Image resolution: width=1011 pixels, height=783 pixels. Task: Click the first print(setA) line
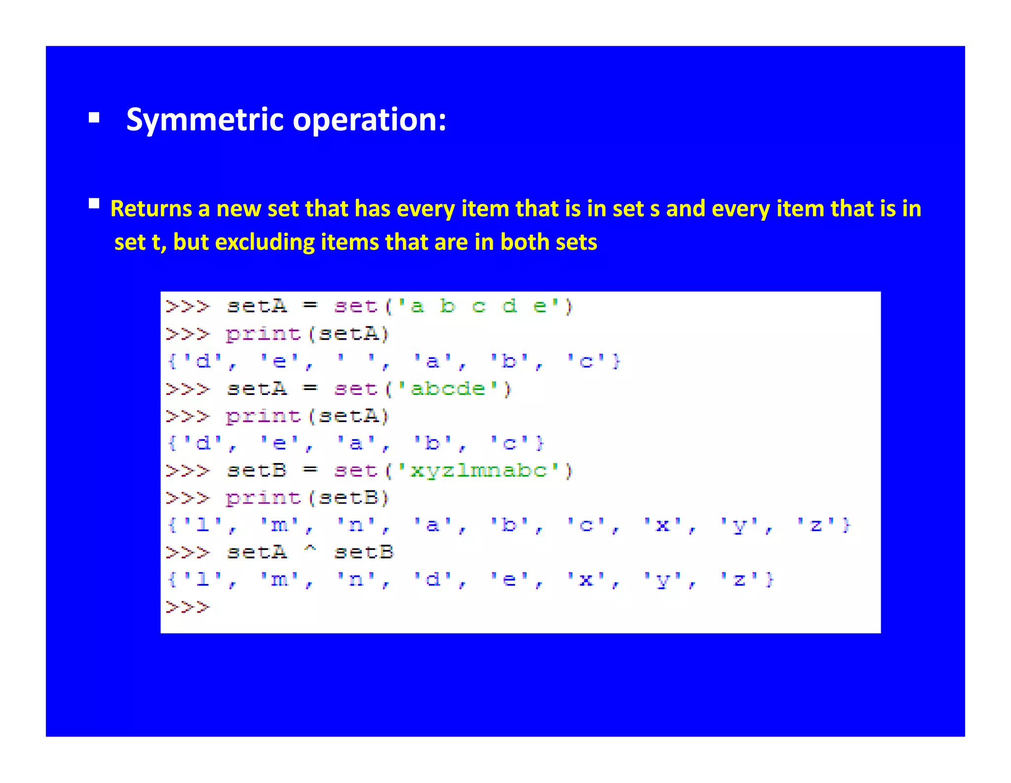click(277, 334)
